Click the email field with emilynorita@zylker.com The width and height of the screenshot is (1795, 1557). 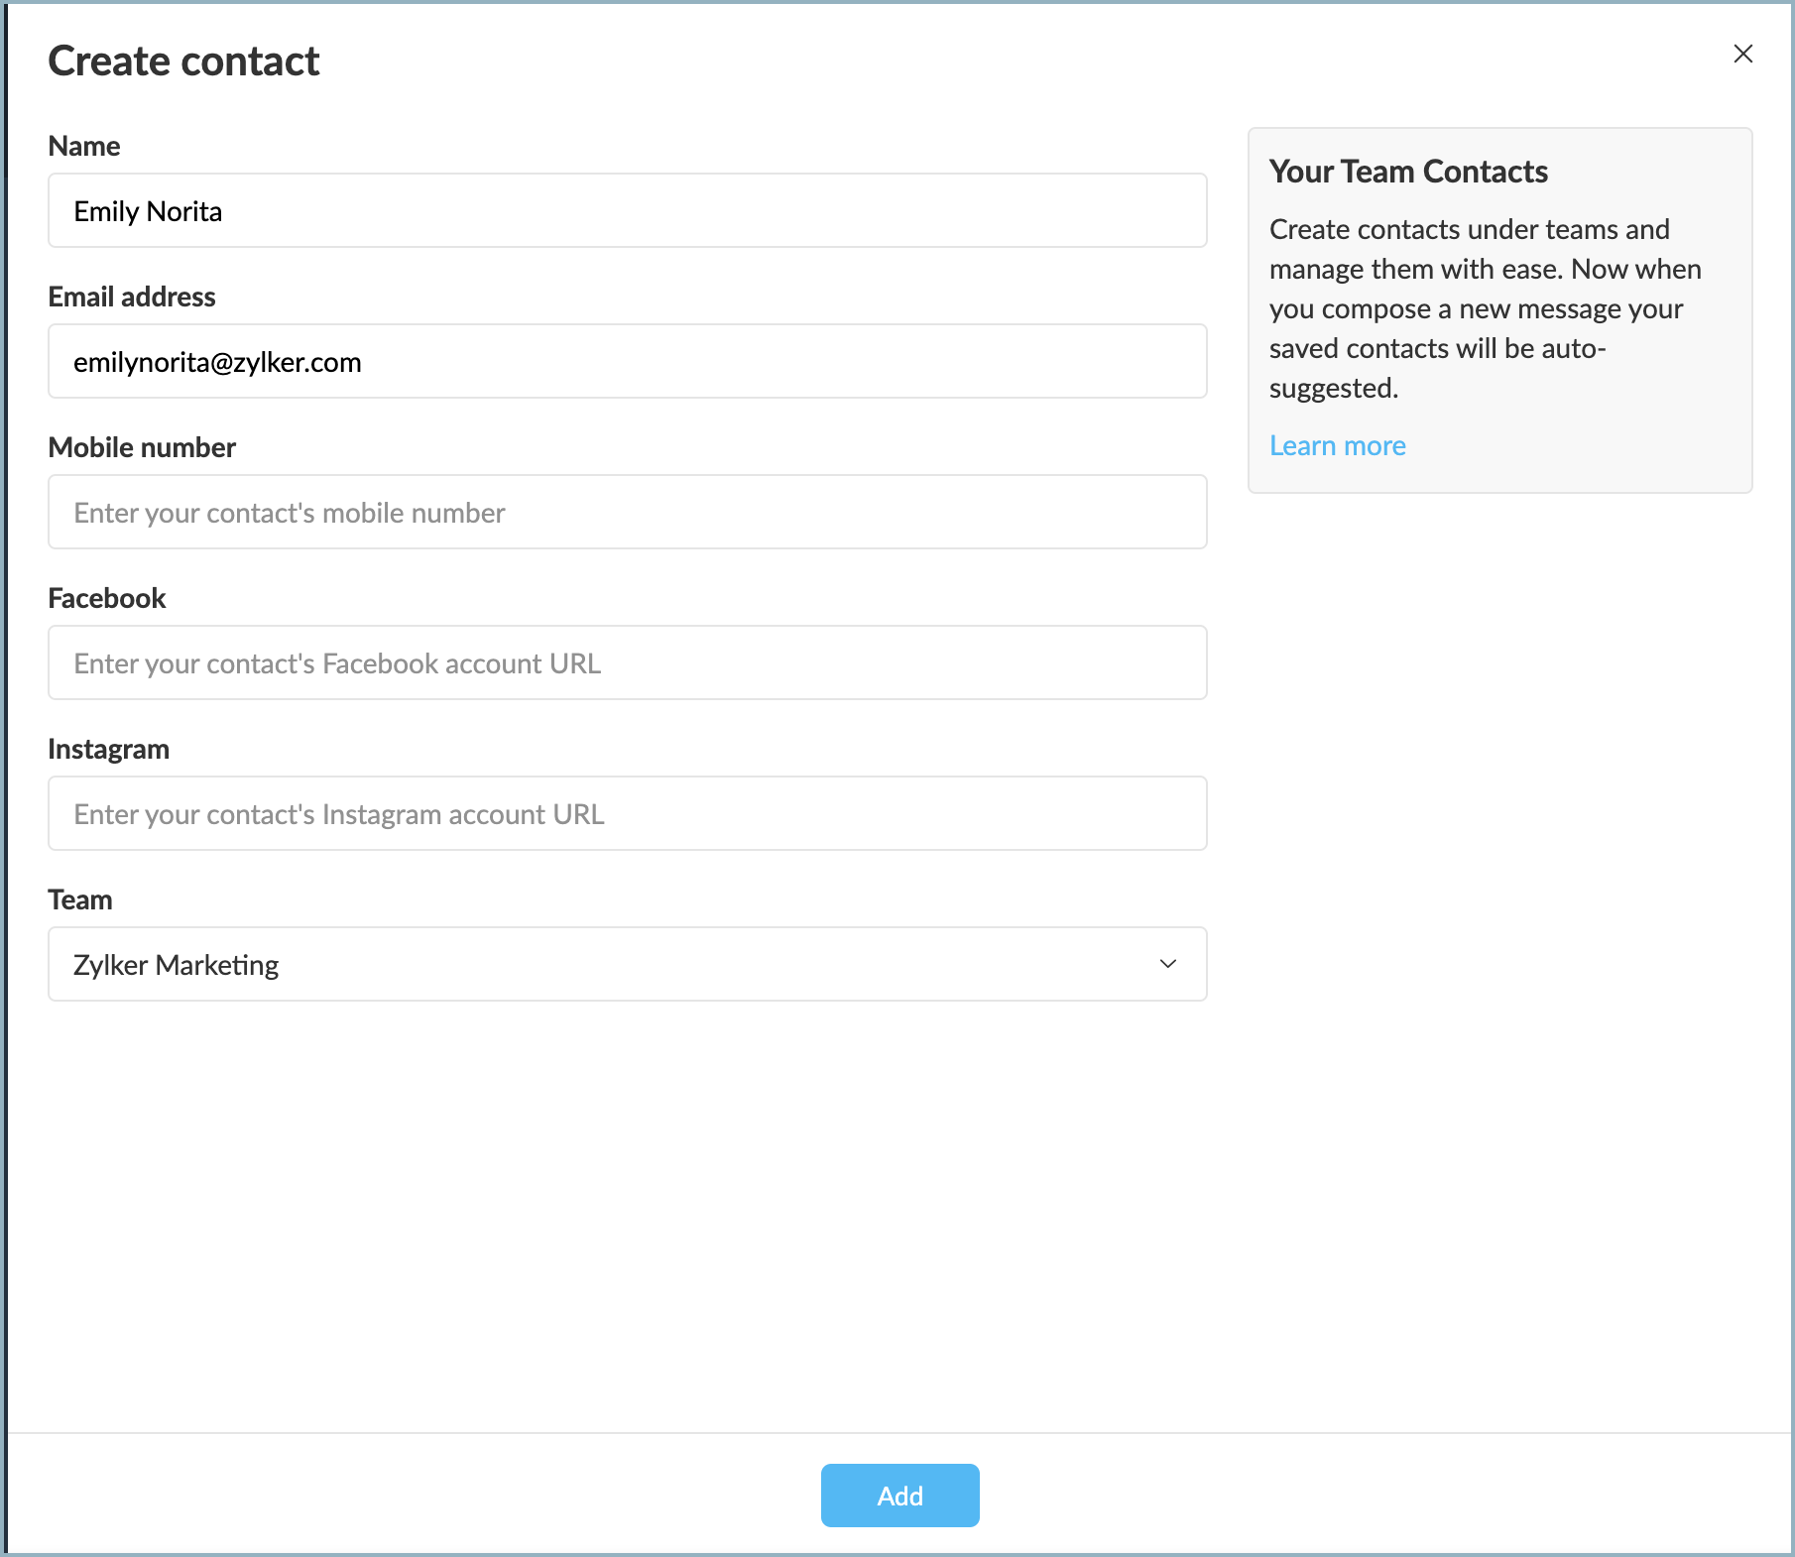click(x=627, y=362)
